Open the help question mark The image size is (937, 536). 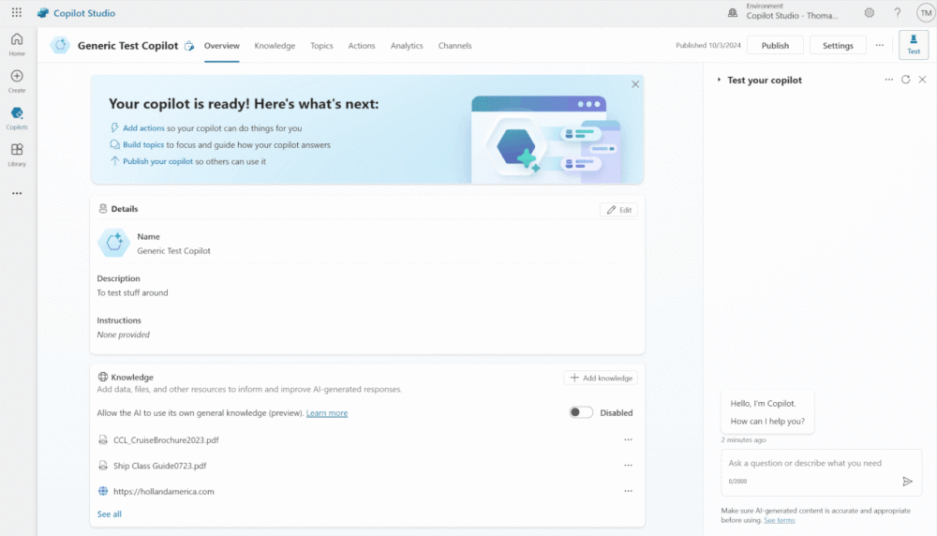[897, 12]
